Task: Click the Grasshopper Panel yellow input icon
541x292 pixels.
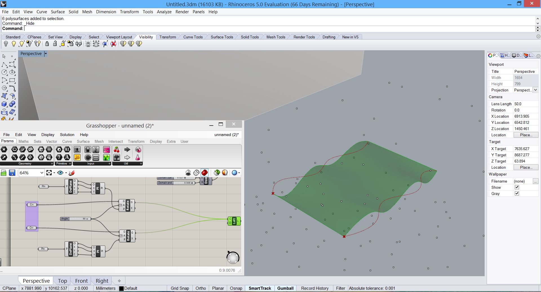Action: 77,157
